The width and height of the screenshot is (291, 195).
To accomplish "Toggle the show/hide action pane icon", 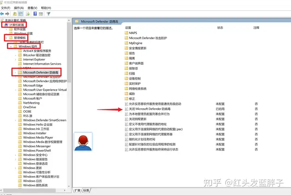I will point(41,14).
